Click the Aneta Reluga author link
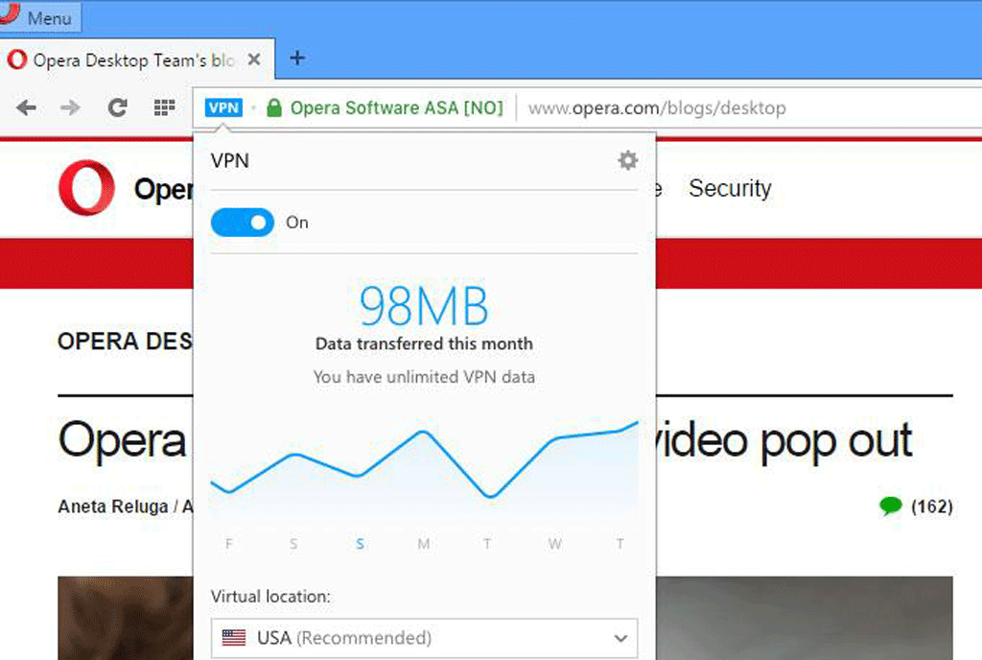Image resolution: width=982 pixels, height=660 pixels. (113, 507)
